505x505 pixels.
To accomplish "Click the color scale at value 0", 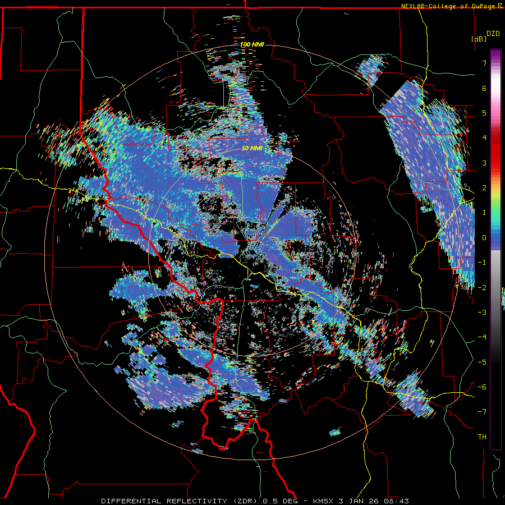I will click(495, 238).
